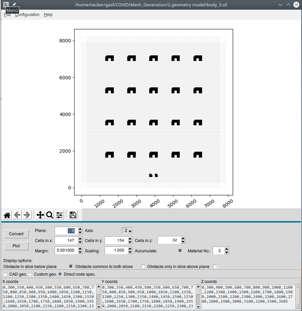302x311 pixels.
Task: Decrease the Material No. value
Action: click(x=227, y=253)
